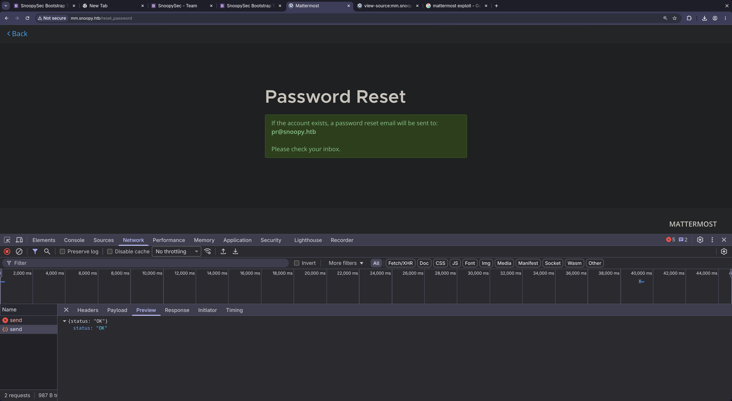
Task: Activate the DevTools inspect element picker
Action: tap(7, 240)
